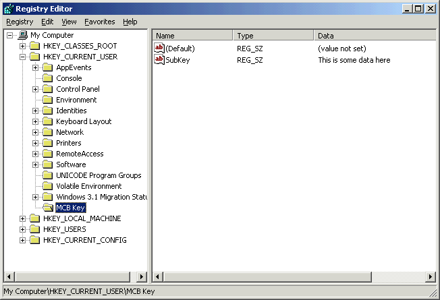The width and height of the screenshot is (440, 300).
Task: Maximize the Registry Editor window
Action: [x=418, y=9]
